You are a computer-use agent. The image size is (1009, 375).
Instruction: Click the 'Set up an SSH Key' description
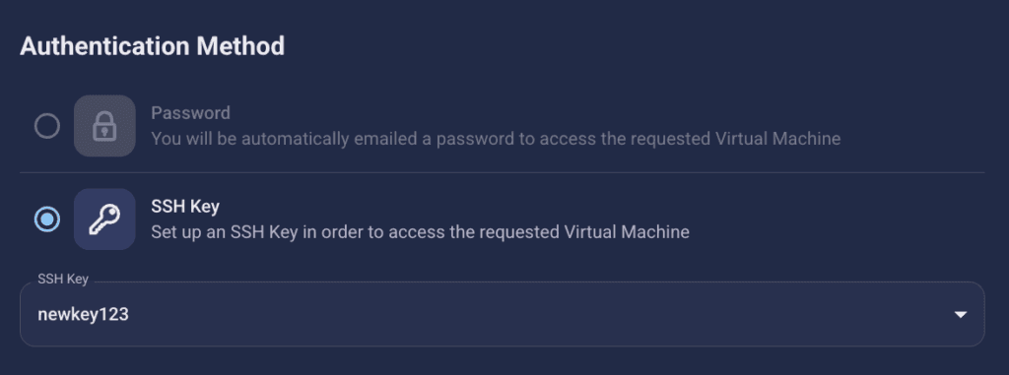(x=420, y=231)
